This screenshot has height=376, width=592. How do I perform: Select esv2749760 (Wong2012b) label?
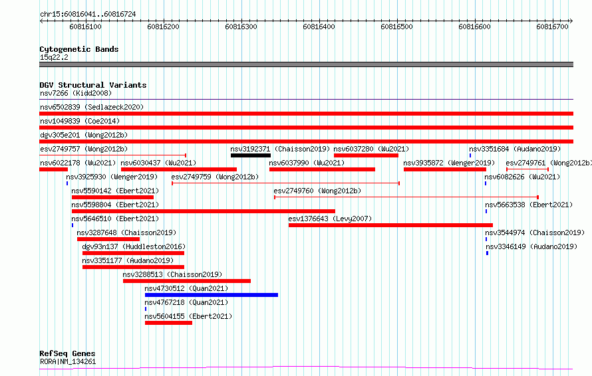tap(317, 191)
